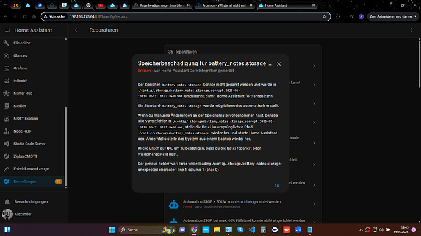Viewport: 421px width, 236px height.
Task: Open the volume tray icon
Action: pos(381,230)
